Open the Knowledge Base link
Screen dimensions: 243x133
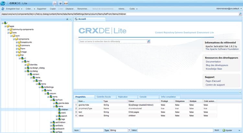pyautogui.click(x=214, y=69)
